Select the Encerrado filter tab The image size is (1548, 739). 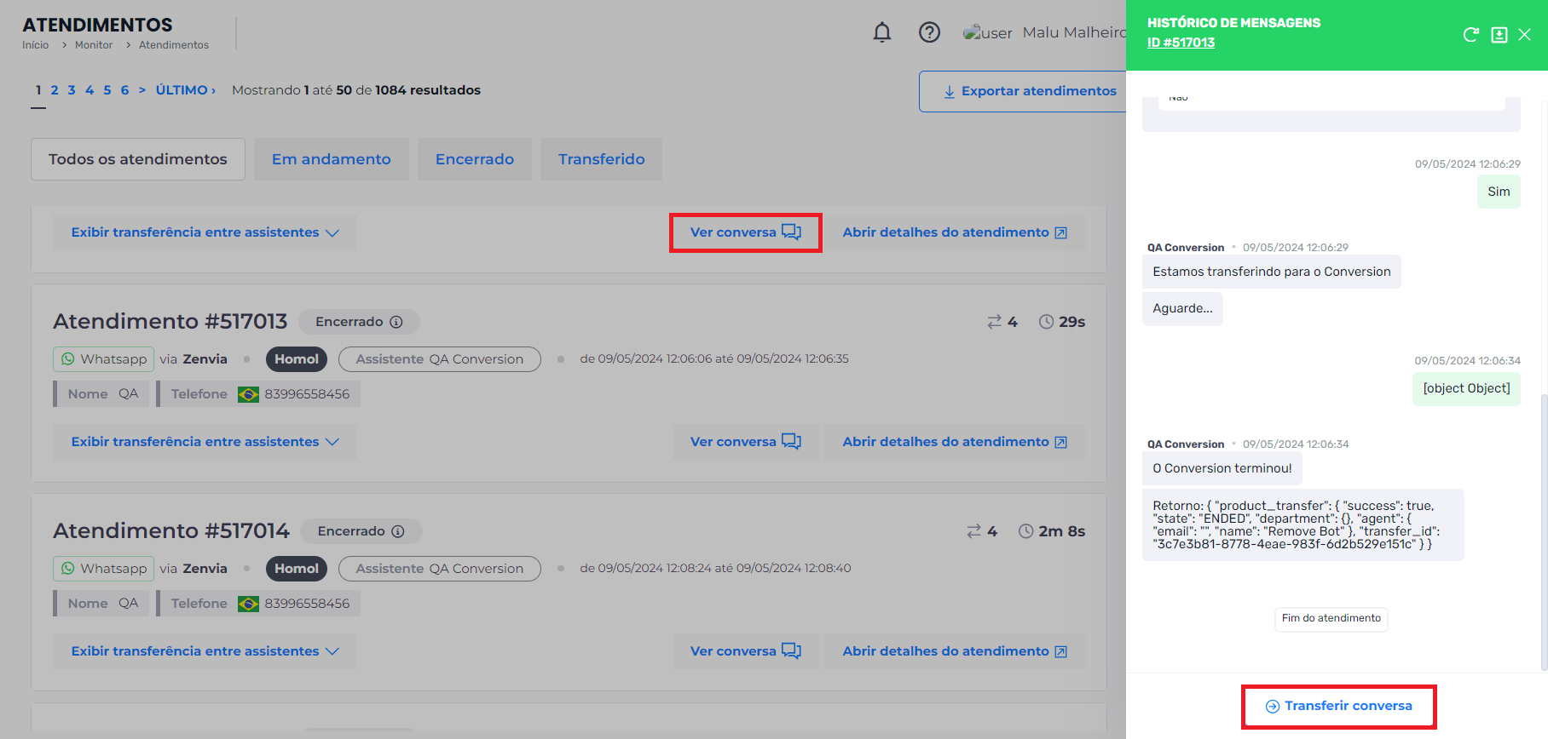pyautogui.click(x=475, y=159)
